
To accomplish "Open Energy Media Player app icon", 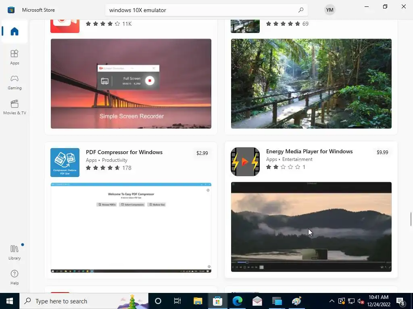I will [245, 162].
